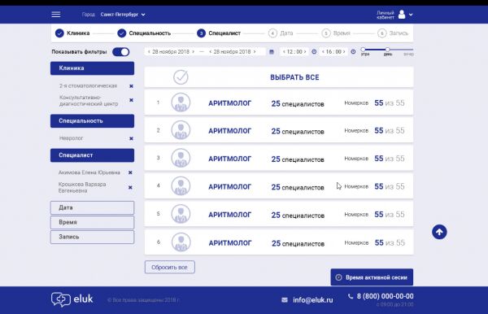Expand the Дата filter section
The image size is (488, 314).
pos(92,207)
